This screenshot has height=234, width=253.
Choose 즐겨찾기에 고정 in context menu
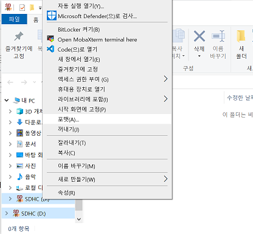click(107, 69)
